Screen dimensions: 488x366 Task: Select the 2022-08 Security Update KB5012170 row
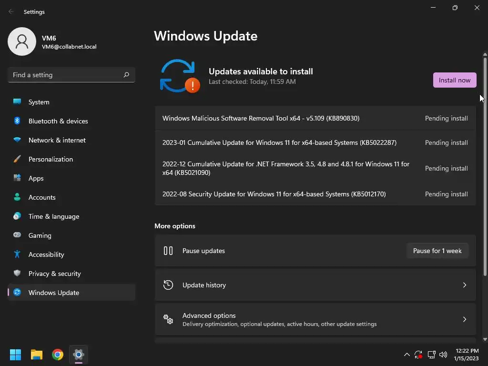click(x=315, y=194)
